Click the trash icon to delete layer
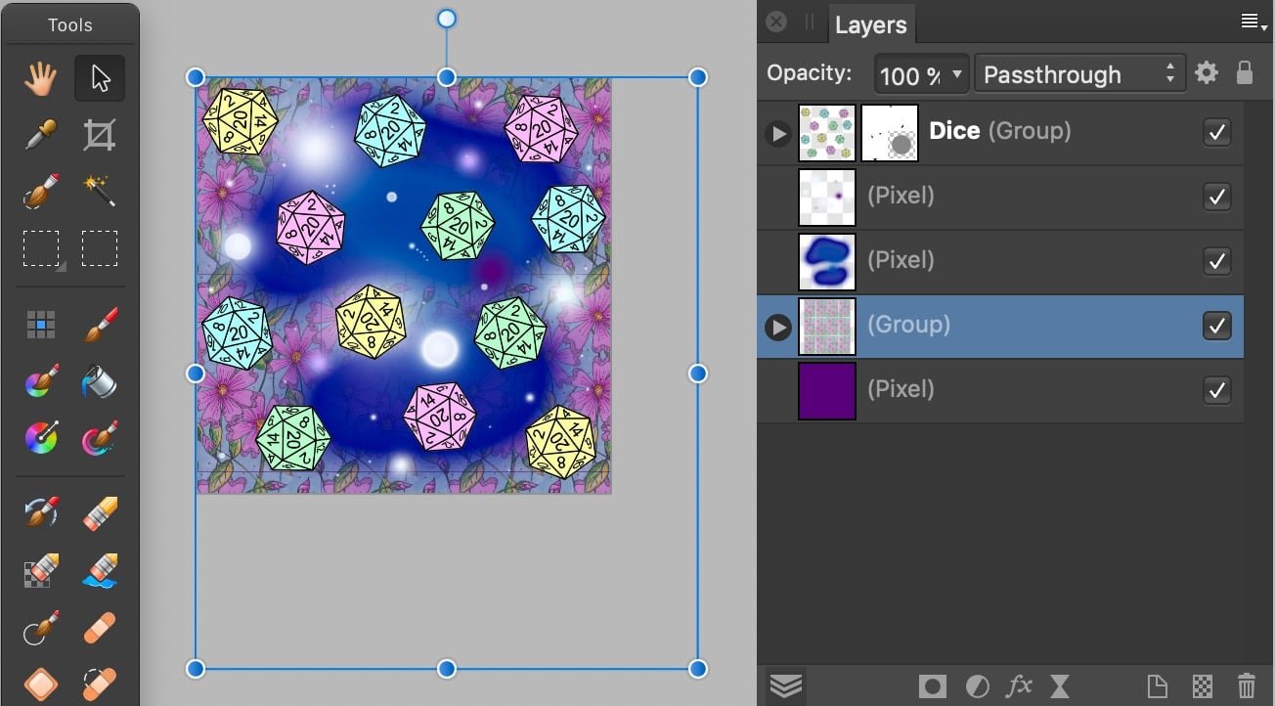The width and height of the screenshot is (1275, 706). pyautogui.click(x=1246, y=685)
